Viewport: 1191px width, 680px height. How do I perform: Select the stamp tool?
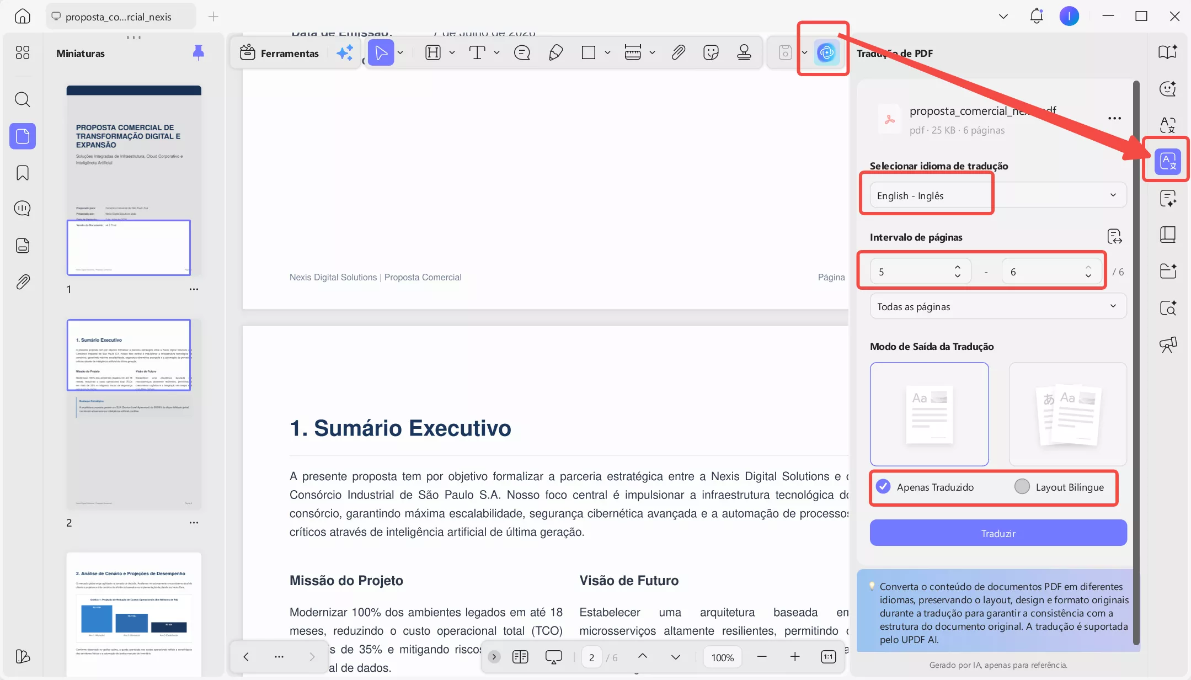tap(744, 53)
